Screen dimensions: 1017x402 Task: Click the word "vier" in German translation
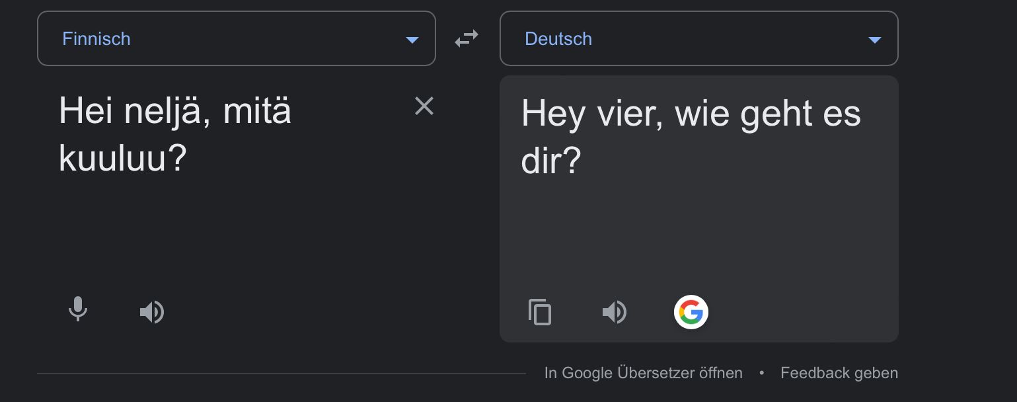pyautogui.click(x=630, y=113)
